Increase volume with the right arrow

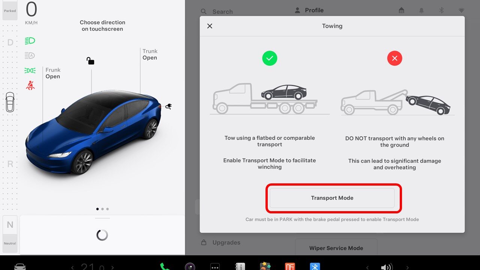[x=408, y=267]
